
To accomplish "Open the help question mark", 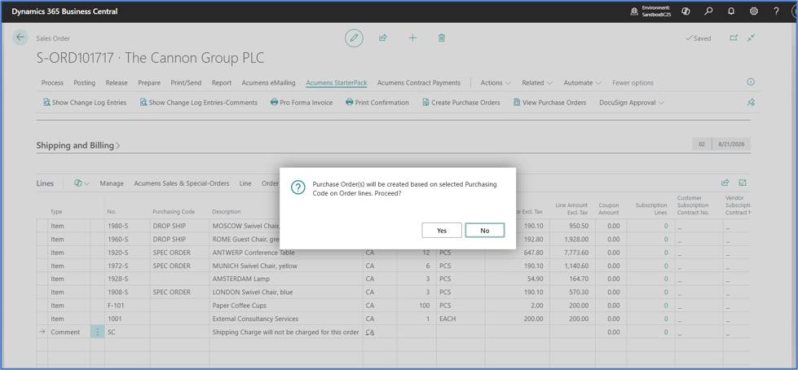I will (776, 11).
